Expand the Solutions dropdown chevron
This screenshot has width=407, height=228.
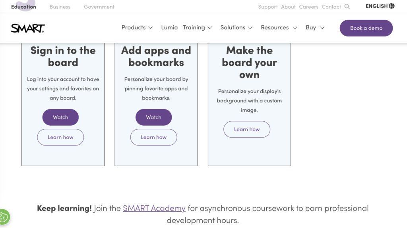coord(250,28)
